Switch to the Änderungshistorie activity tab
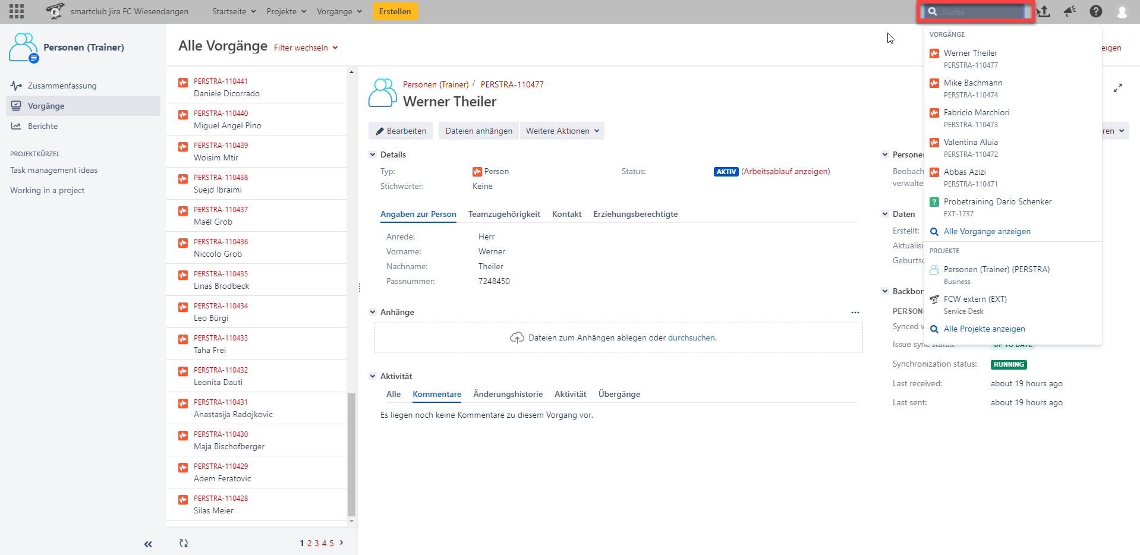 pyautogui.click(x=508, y=394)
